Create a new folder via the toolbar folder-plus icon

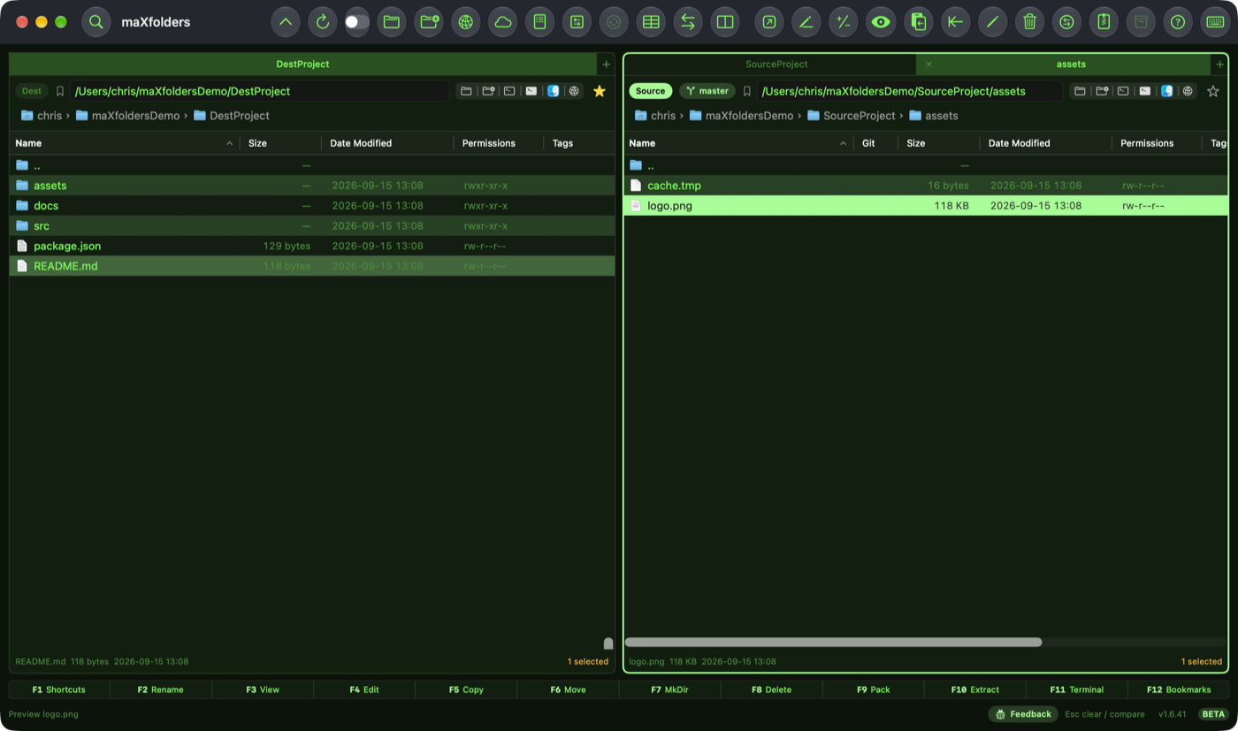point(430,22)
